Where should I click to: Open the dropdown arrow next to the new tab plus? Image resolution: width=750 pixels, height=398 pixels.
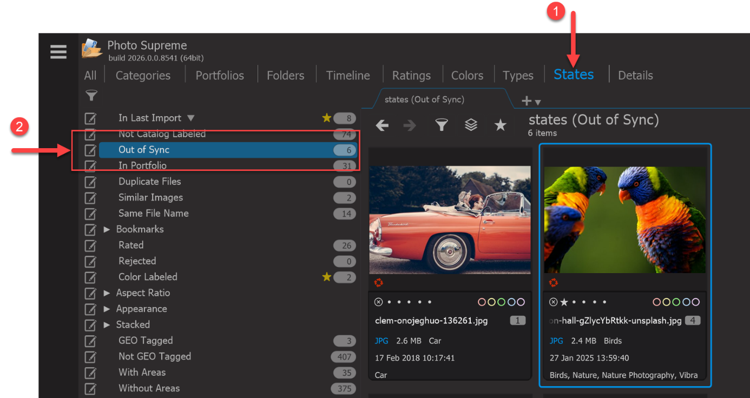537,102
